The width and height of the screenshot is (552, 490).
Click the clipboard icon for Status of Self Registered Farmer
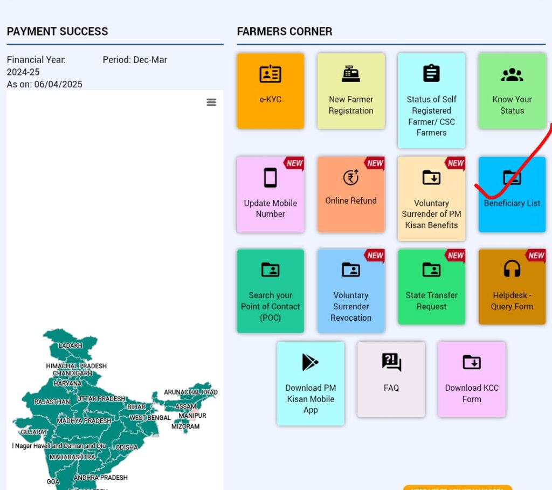click(x=431, y=73)
